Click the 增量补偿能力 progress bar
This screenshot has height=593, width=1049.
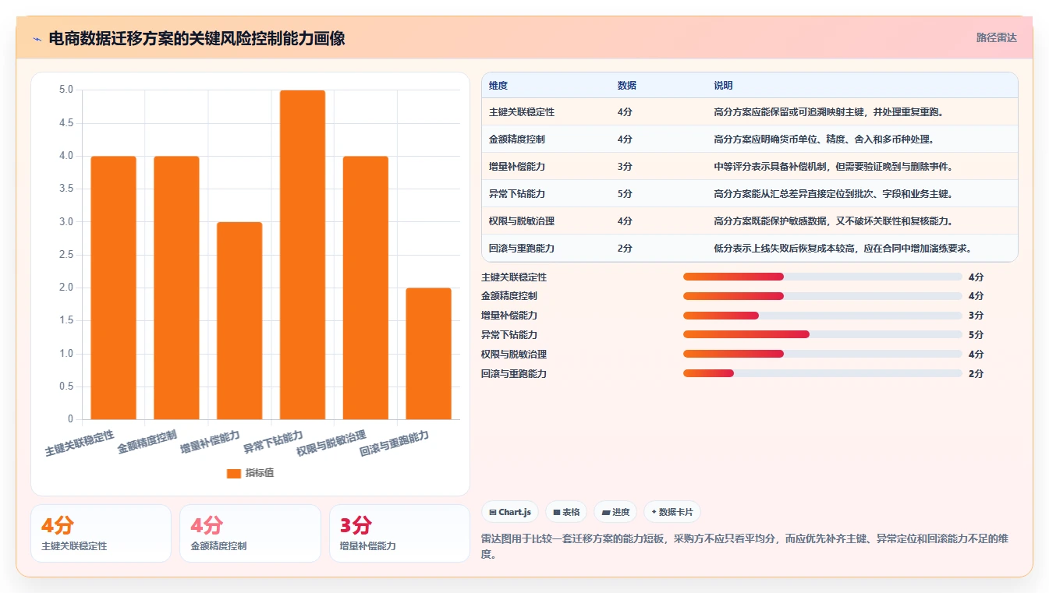(x=822, y=316)
